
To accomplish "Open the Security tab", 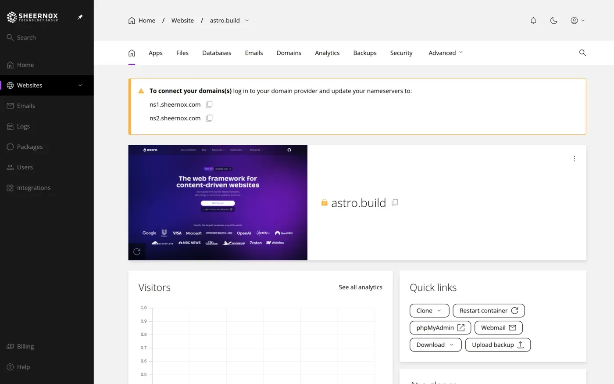I will pyautogui.click(x=401, y=53).
